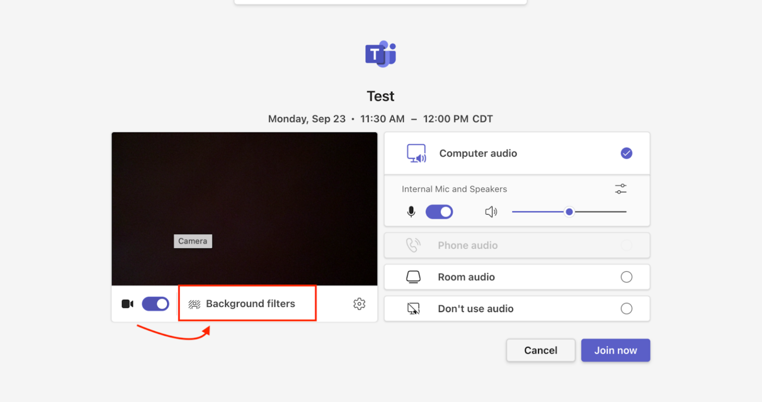Image resolution: width=762 pixels, height=402 pixels.
Task: Select the Computer audio checkmark
Action: [626, 153]
